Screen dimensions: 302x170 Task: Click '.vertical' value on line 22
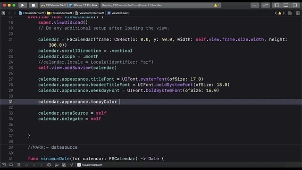click(x=121, y=51)
